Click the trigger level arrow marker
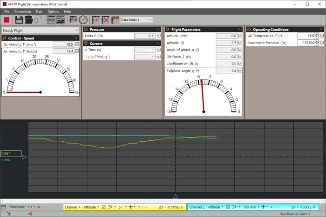 point(24,157)
